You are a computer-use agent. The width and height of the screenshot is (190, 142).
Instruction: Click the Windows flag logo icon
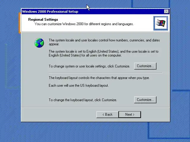click(x=161, y=23)
